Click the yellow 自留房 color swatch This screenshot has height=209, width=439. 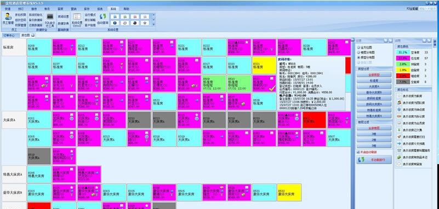tap(403, 70)
